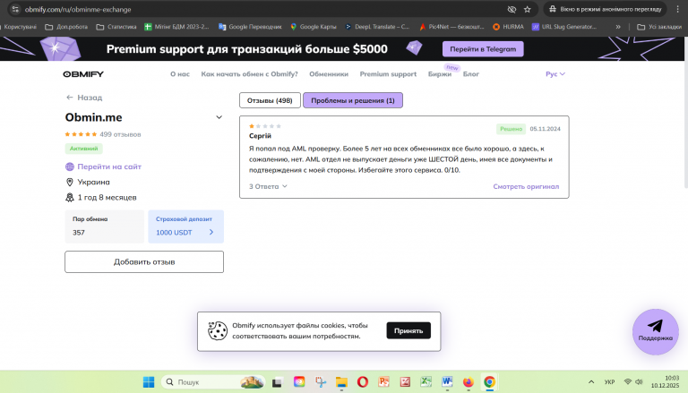The width and height of the screenshot is (688, 393).
Task: Click the Решено status badge
Action: point(512,129)
